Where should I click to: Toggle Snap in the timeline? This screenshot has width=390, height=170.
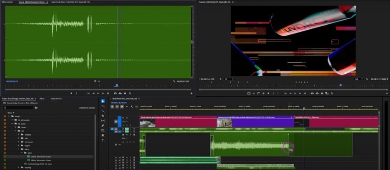click(117, 107)
